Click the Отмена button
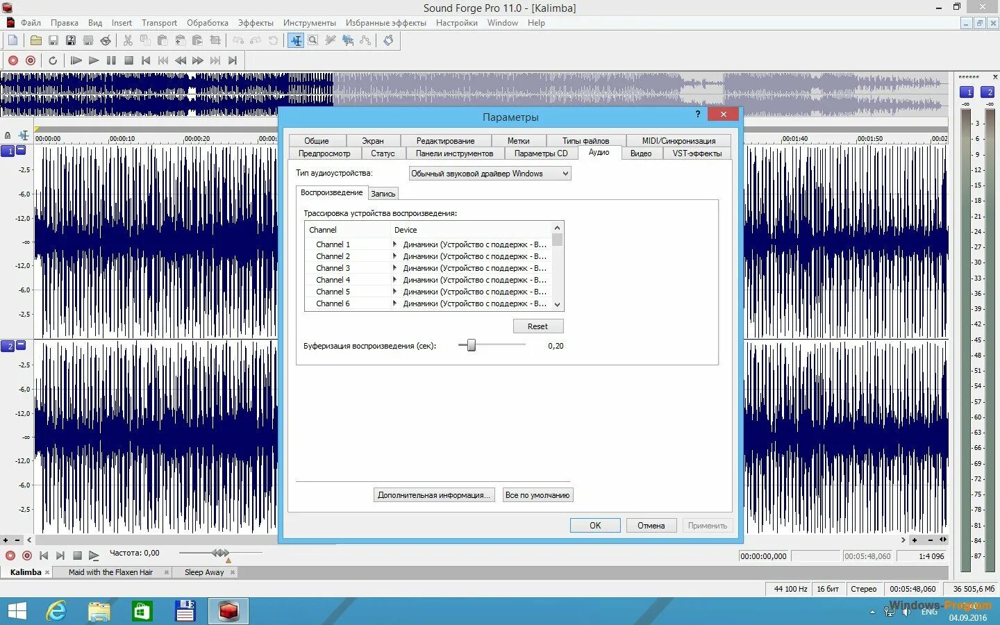This screenshot has height=625, width=1000. (x=651, y=526)
